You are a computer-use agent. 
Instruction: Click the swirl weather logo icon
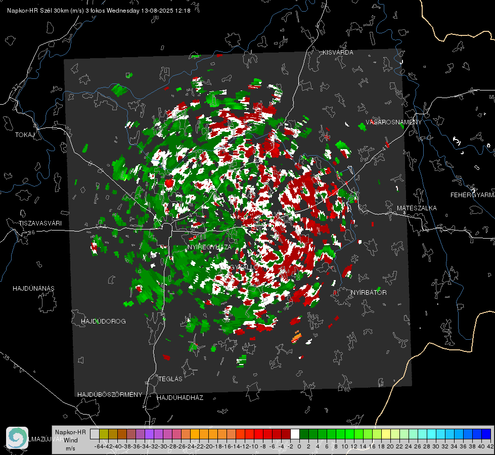click(17, 438)
